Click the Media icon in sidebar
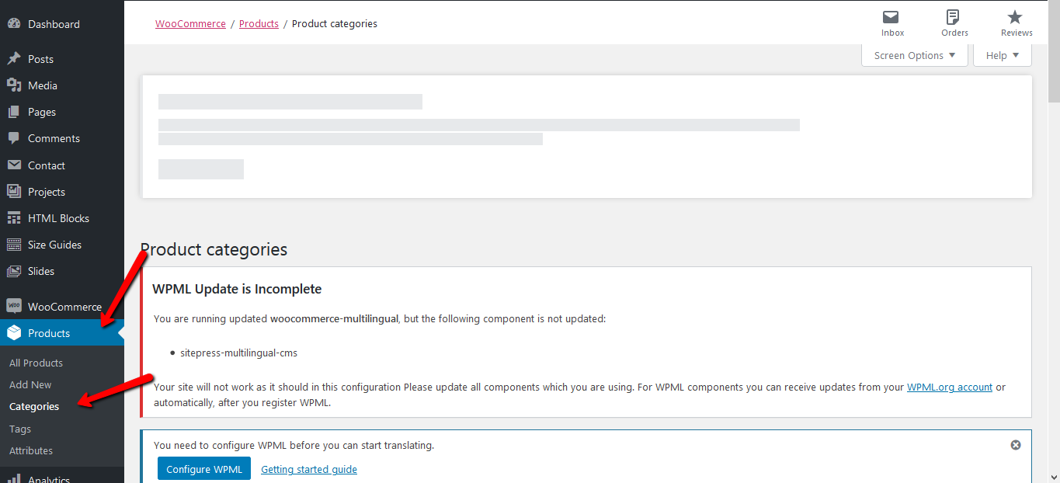Viewport: 1060px width, 483px height. [14, 85]
